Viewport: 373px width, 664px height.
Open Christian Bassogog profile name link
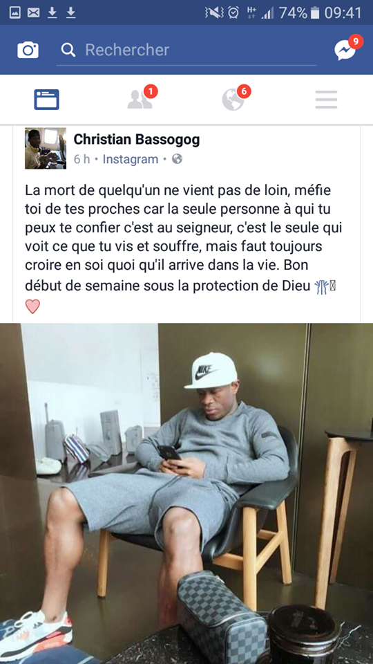click(x=137, y=139)
